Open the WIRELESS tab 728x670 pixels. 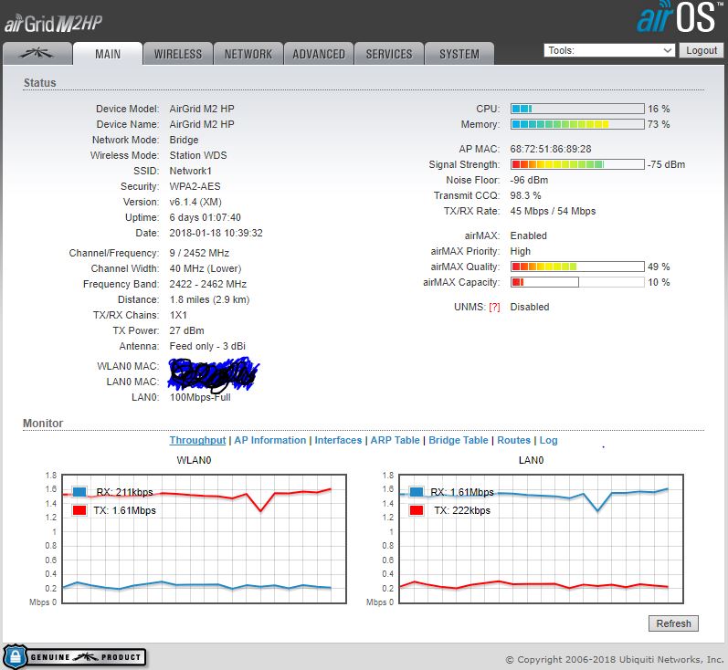(178, 54)
